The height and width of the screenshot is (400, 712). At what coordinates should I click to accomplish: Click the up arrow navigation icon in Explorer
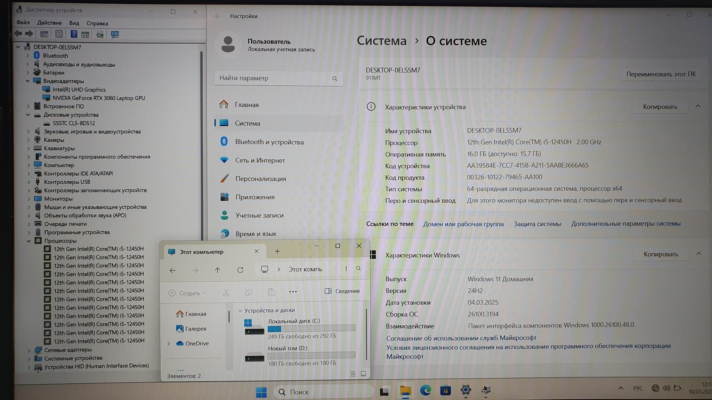[218, 270]
